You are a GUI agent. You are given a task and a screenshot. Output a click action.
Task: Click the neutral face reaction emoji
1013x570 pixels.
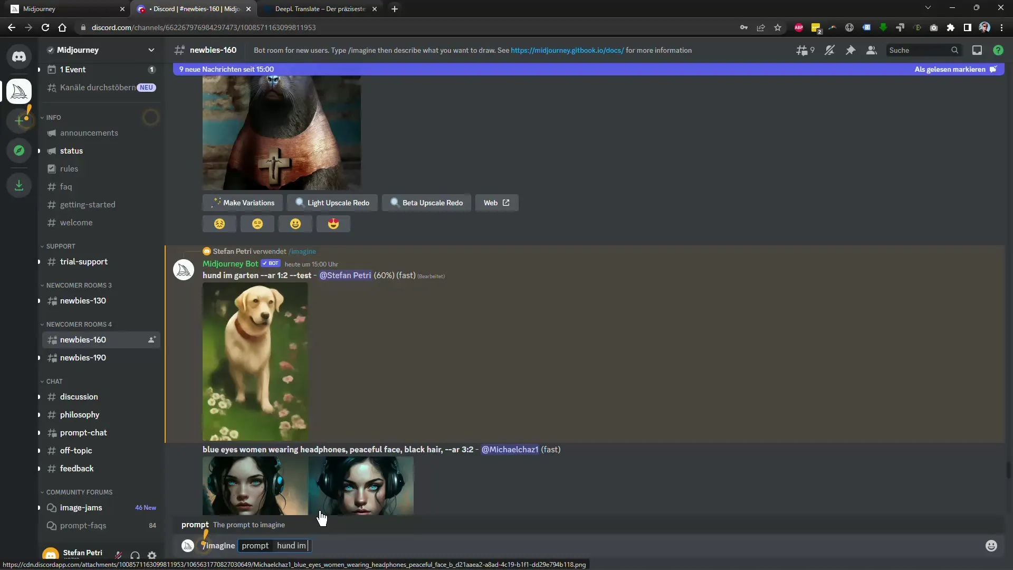tap(257, 223)
